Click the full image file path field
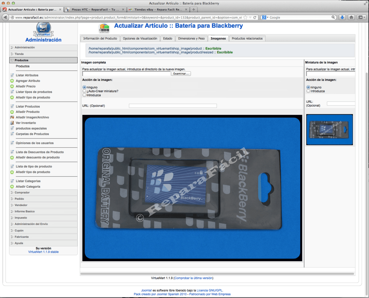The width and height of the screenshot is (369, 298). click(x=126, y=74)
